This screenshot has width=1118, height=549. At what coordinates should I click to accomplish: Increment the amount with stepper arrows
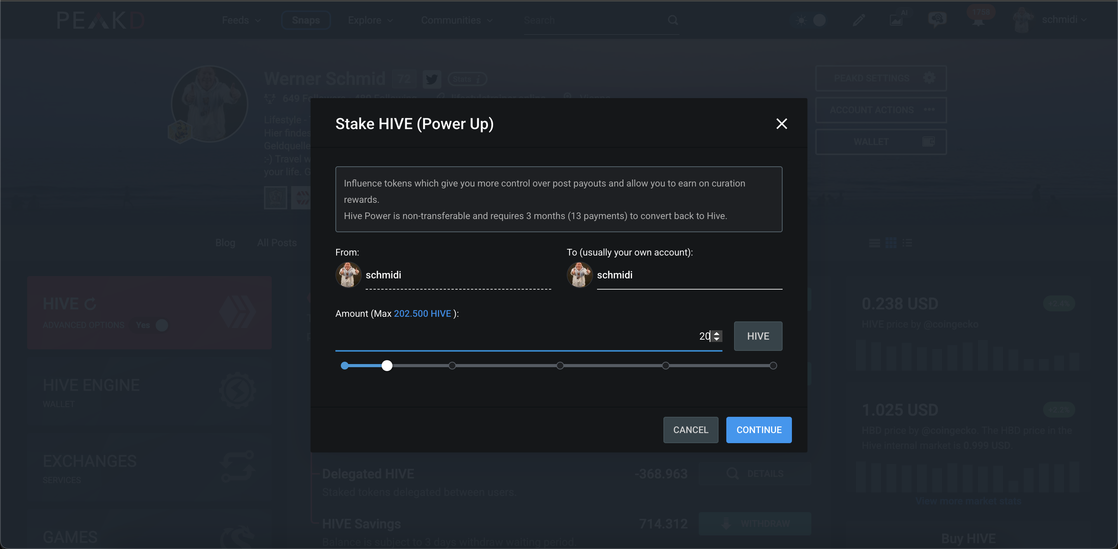(x=717, y=333)
